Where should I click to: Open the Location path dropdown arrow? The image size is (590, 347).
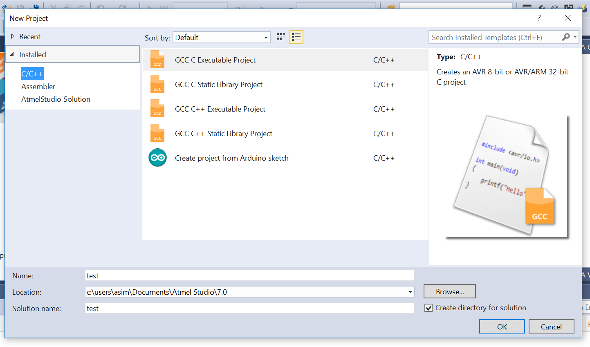coord(410,292)
